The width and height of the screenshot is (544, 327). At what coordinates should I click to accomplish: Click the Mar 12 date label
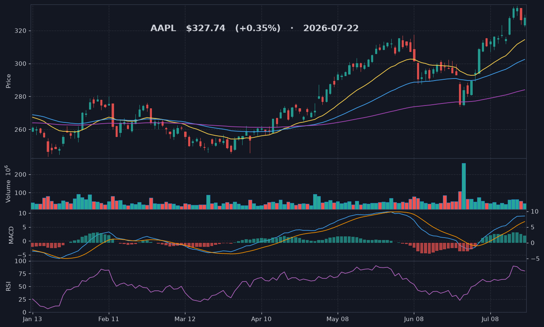tap(185, 319)
